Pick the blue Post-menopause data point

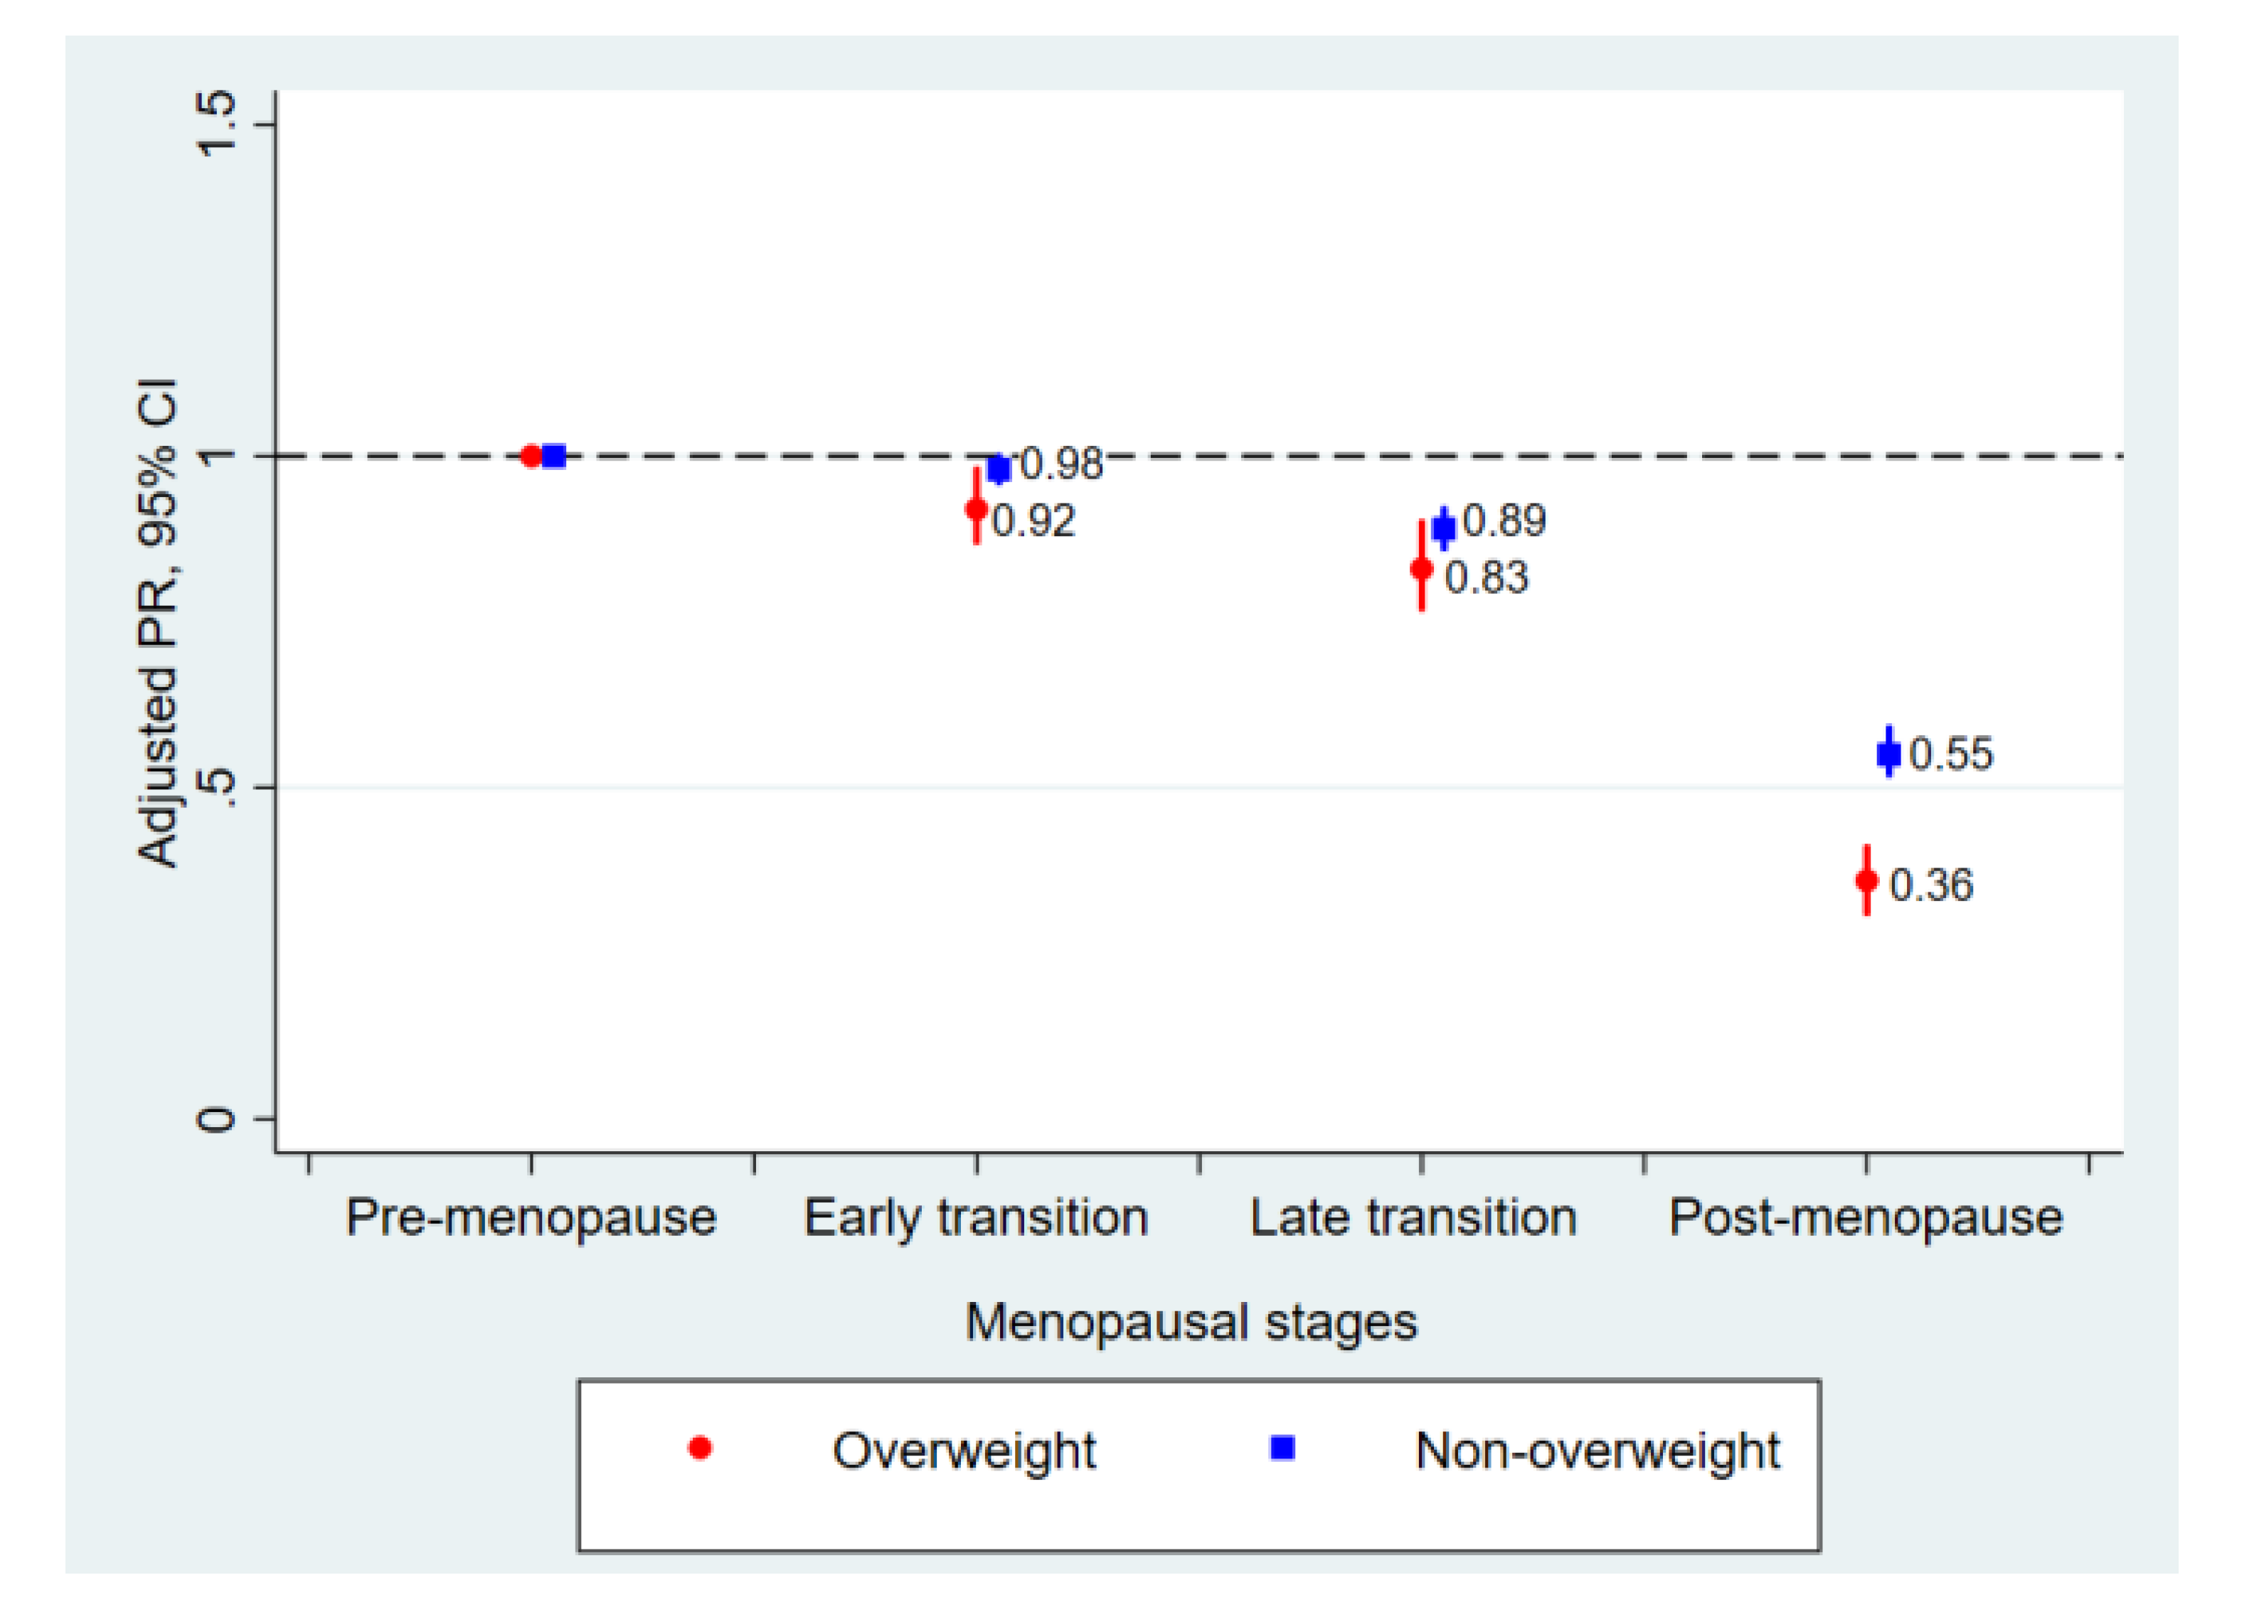[1888, 754]
